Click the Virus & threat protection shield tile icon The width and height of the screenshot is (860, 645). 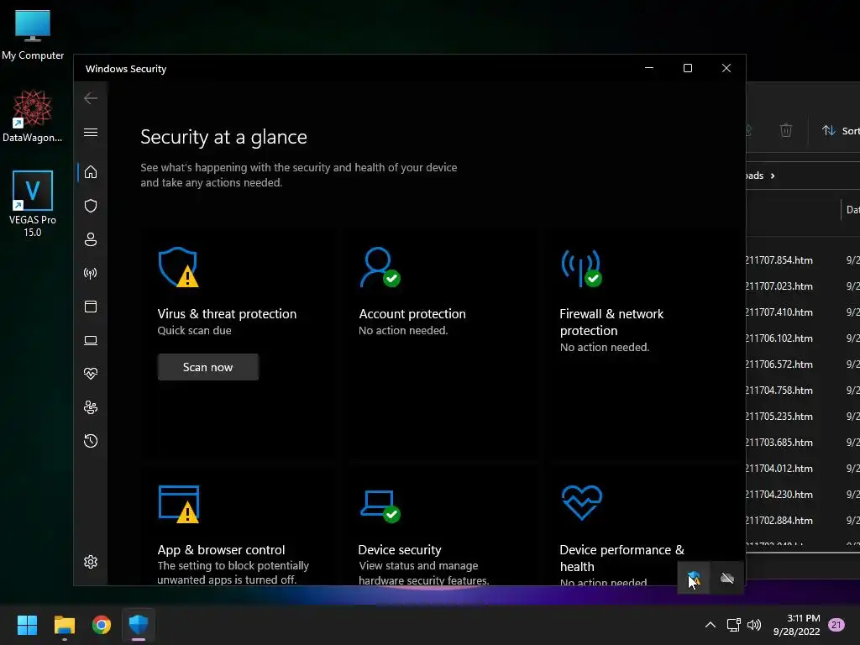(178, 267)
